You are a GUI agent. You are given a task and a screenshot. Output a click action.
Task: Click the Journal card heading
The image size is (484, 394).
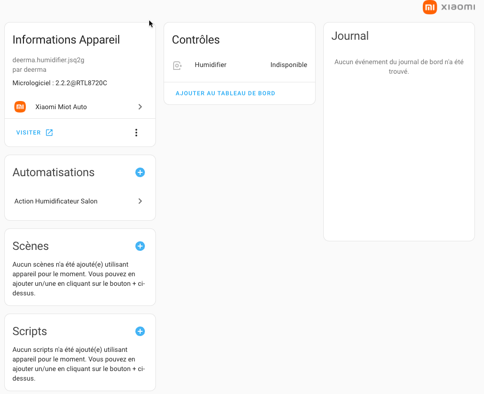[x=350, y=36]
